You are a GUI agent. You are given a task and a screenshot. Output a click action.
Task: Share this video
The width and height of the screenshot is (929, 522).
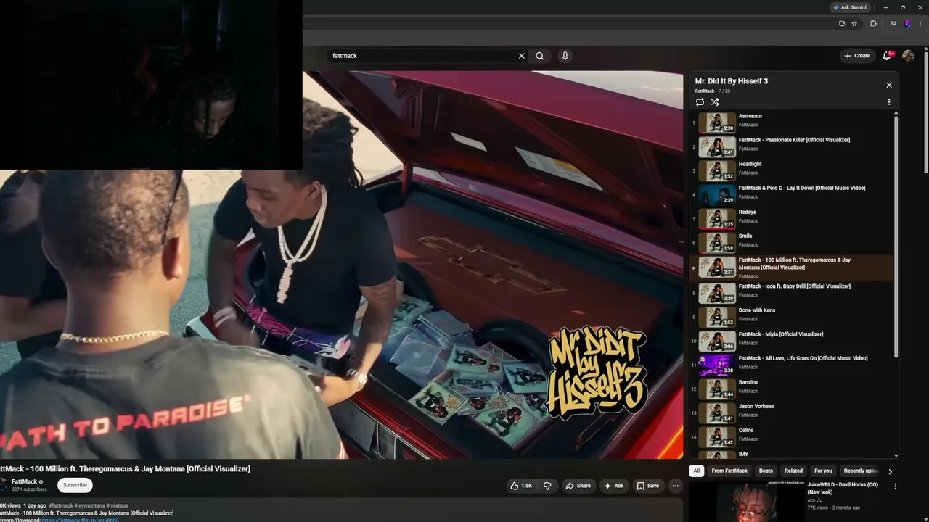578,486
